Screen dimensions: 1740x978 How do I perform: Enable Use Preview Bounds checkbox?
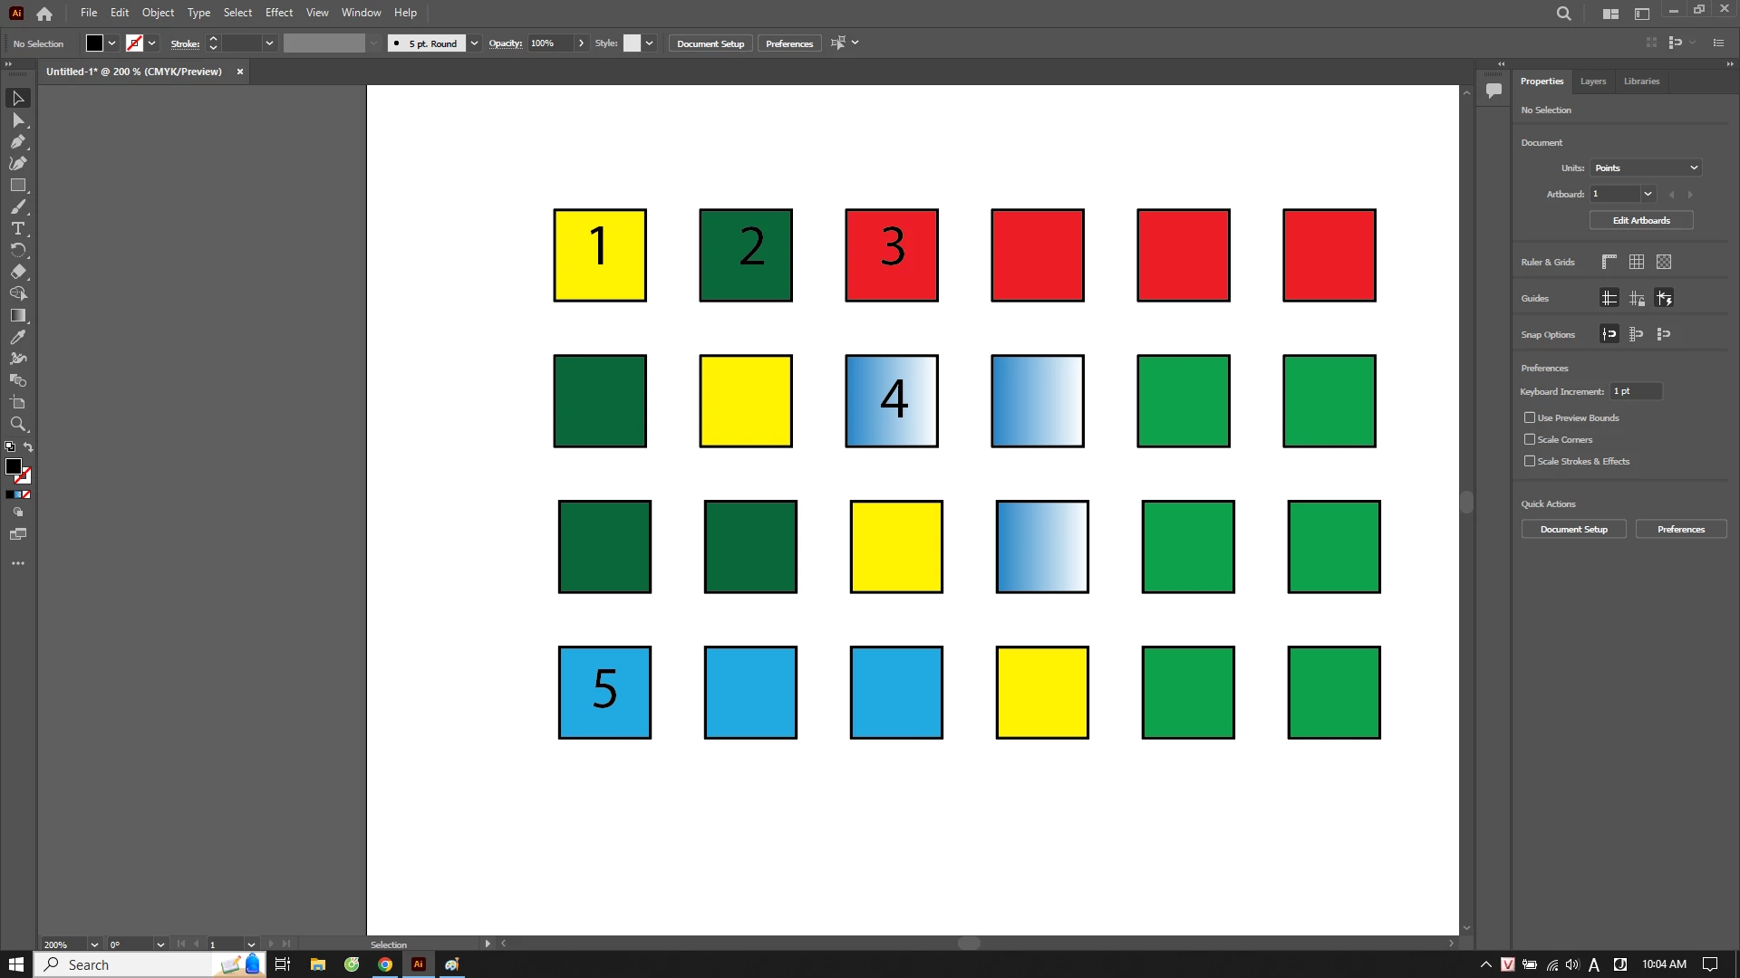(1530, 417)
